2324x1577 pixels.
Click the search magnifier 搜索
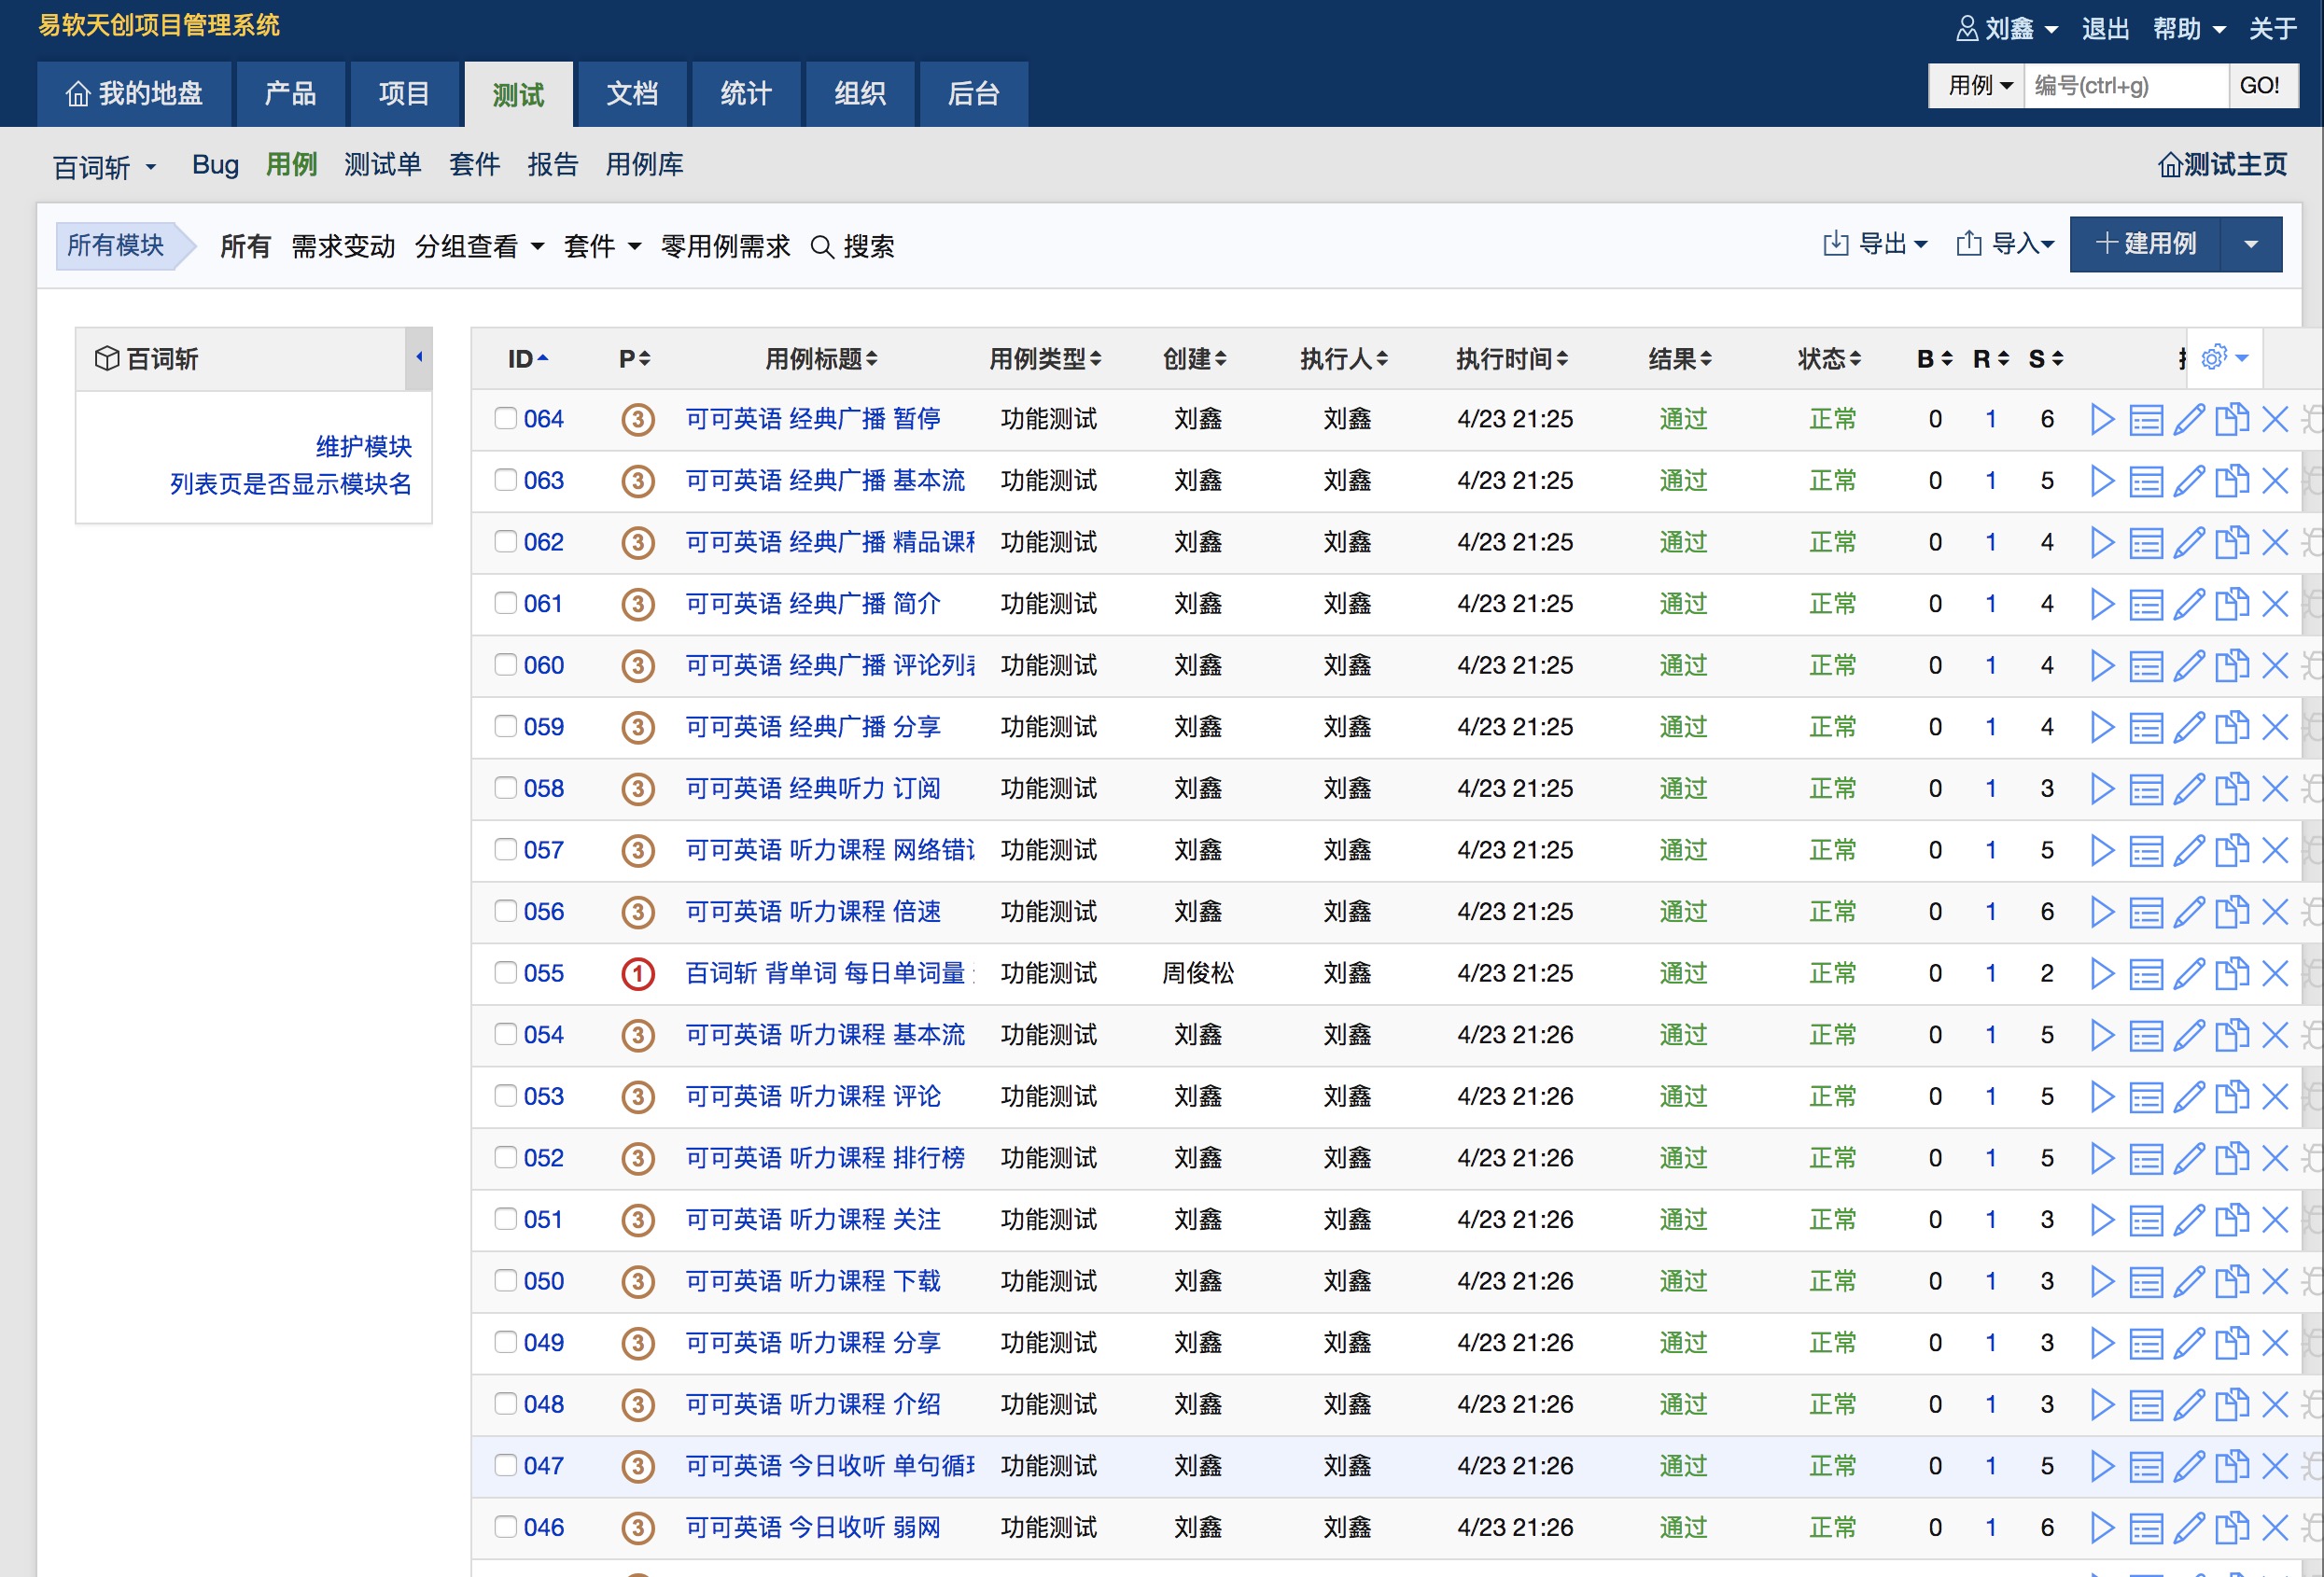[x=852, y=246]
